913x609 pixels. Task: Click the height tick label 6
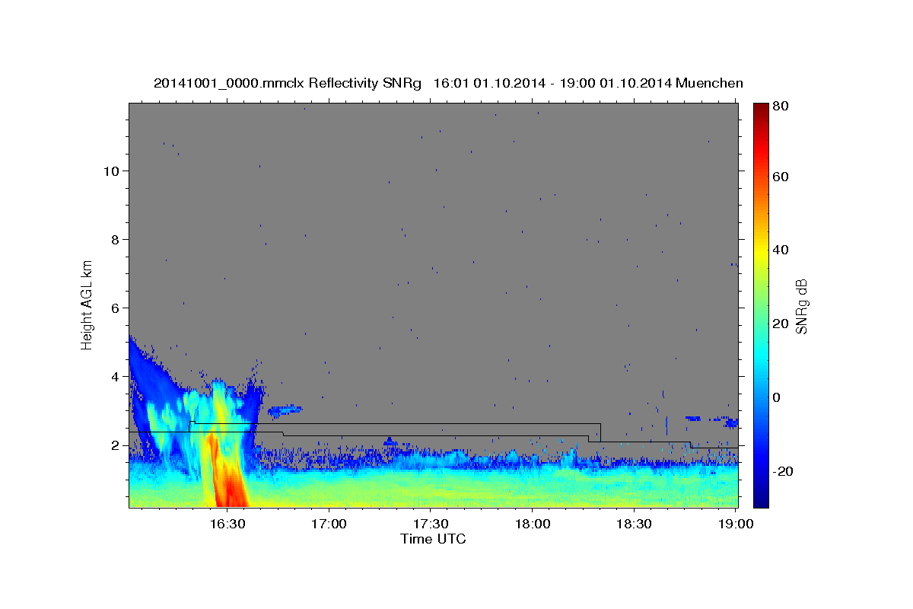pyautogui.click(x=114, y=308)
